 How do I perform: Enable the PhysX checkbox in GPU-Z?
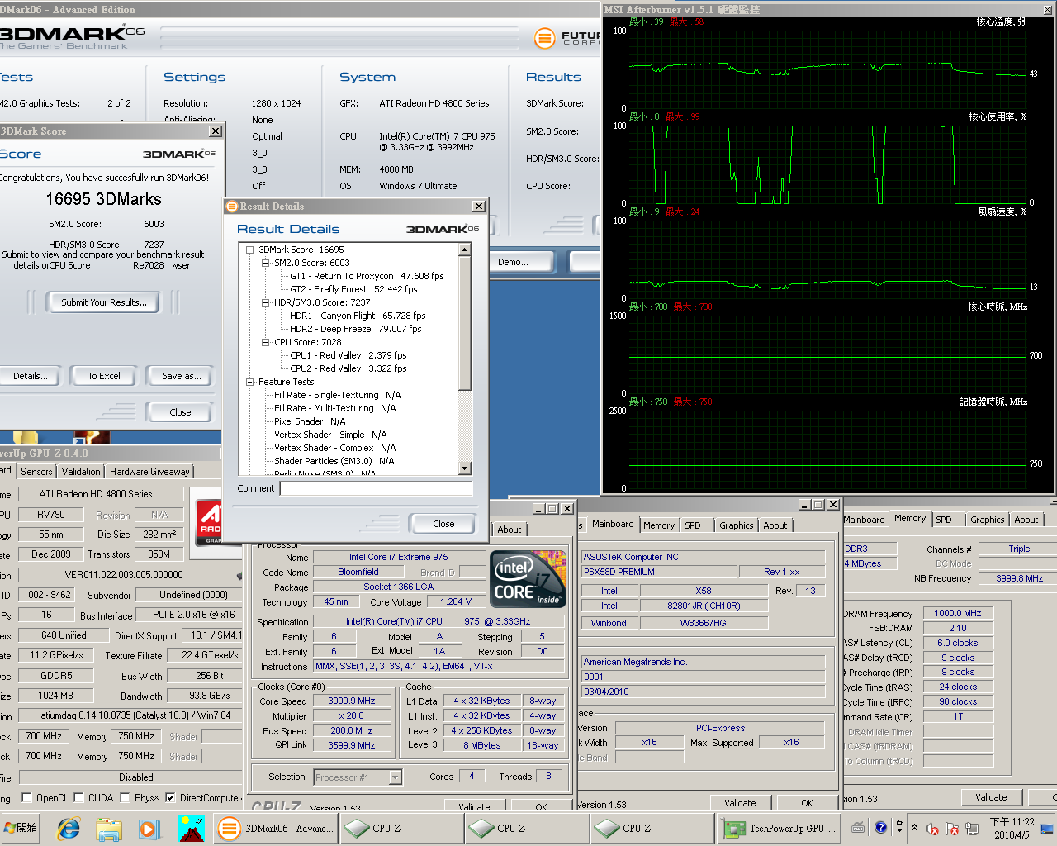click(125, 797)
